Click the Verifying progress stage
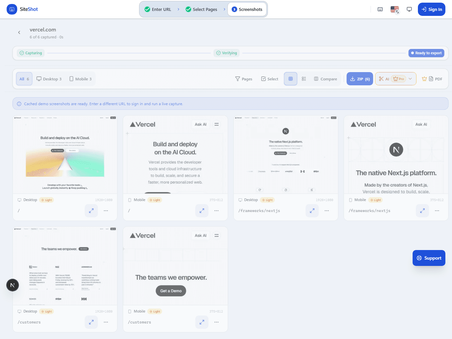452x339 pixels. point(227,53)
